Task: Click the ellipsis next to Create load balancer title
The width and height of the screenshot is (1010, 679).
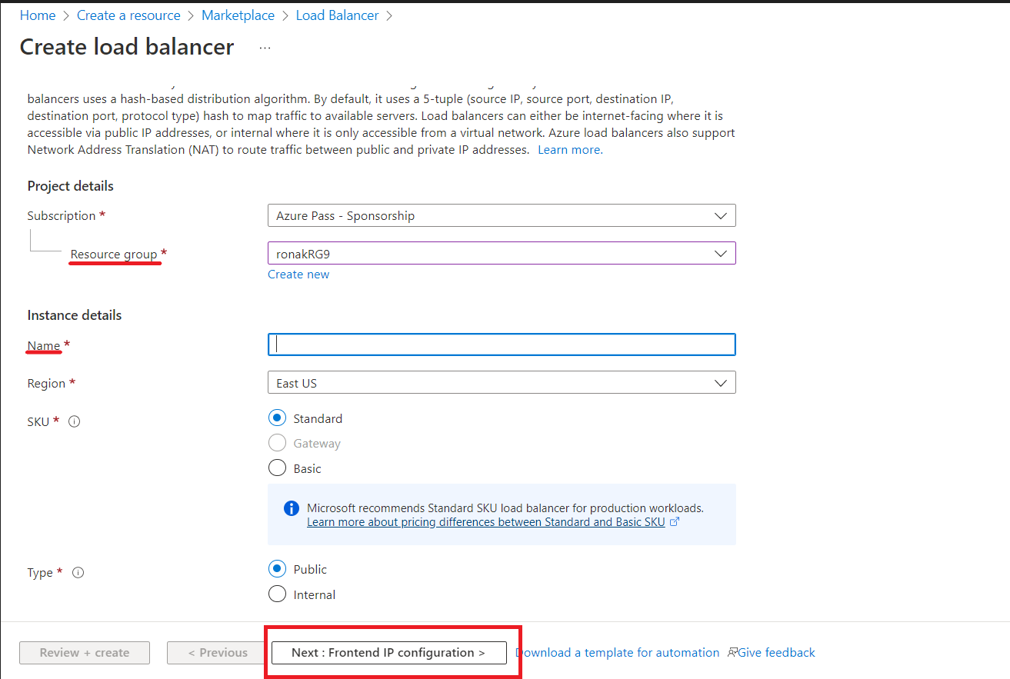Action: click(265, 47)
